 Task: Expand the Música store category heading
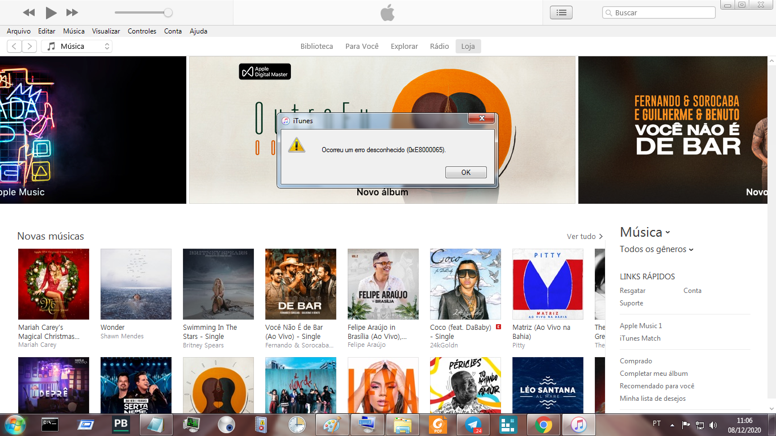[x=645, y=232]
